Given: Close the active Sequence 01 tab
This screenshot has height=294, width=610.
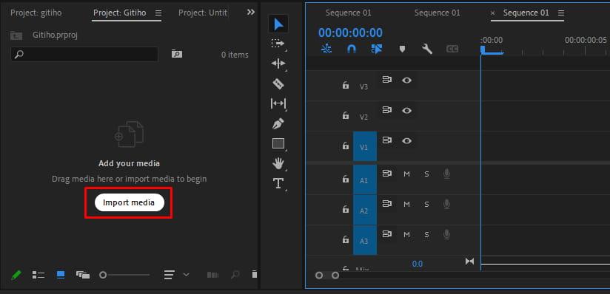Looking at the screenshot, I should tap(493, 13).
